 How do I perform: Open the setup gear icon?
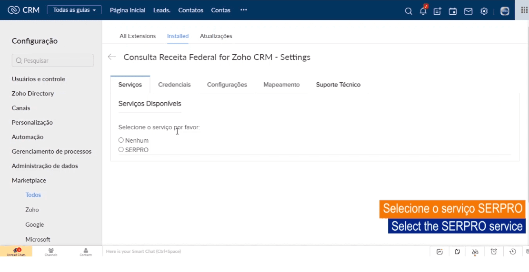[484, 11]
